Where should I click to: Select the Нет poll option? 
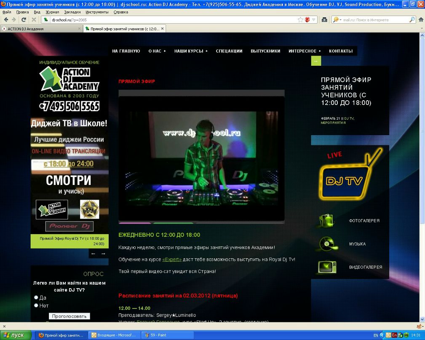pos(36,305)
